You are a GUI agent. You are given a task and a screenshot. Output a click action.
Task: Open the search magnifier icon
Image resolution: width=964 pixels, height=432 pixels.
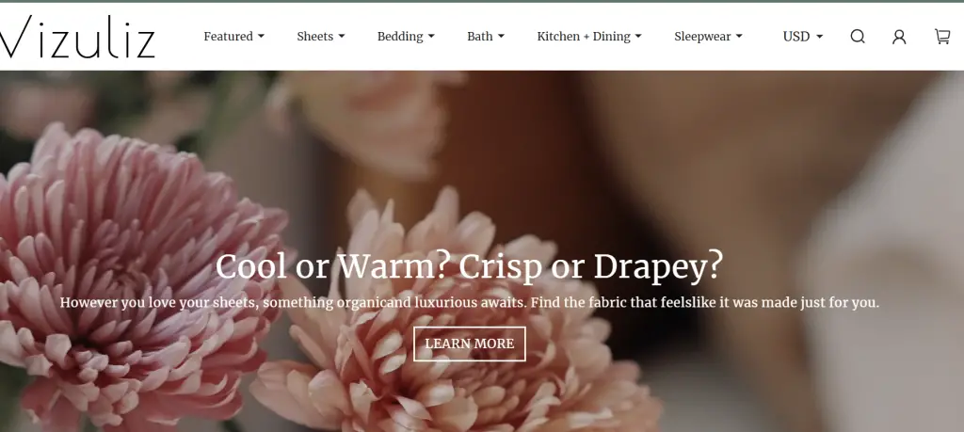(x=858, y=37)
